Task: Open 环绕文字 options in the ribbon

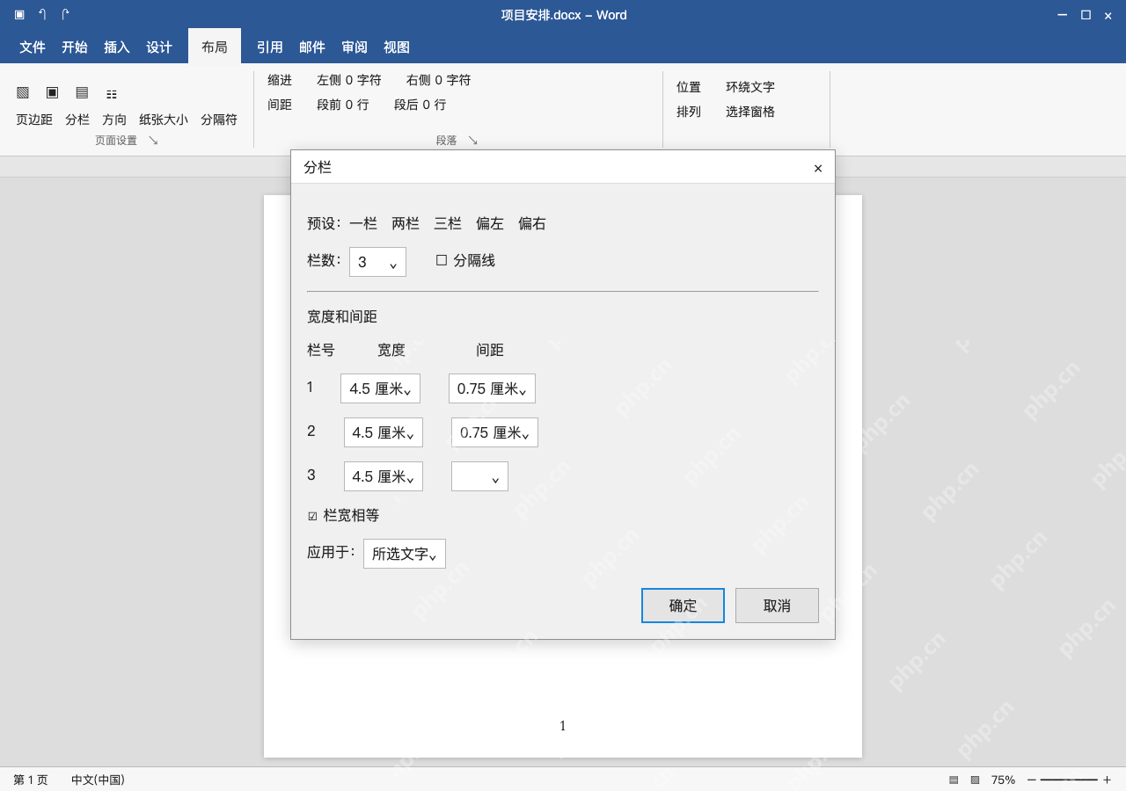Action: [x=750, y=87]
